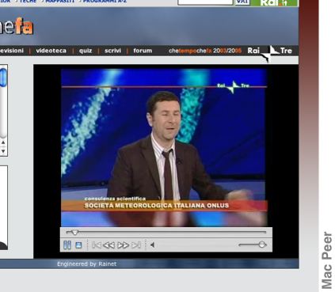Fast forward the video playback
The image size is (335, 292).
pos(123,245)
